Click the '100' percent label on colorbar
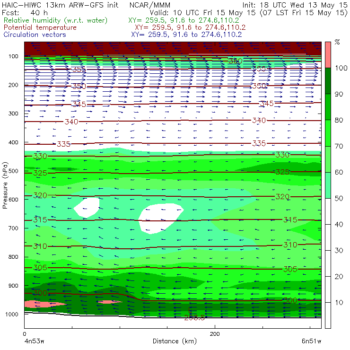Viewport: 350px width, 350px height. pos(341,68)
